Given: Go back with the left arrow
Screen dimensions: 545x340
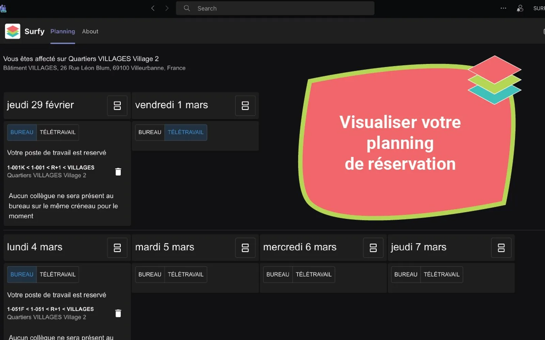Looking at the screenshot, I should coord(153,8).
